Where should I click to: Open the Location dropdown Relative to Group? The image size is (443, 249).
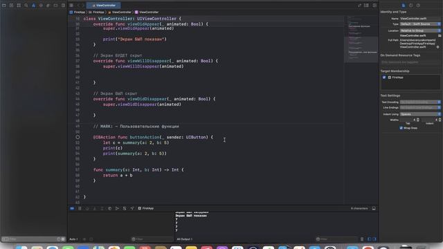(x=420, y=30)
